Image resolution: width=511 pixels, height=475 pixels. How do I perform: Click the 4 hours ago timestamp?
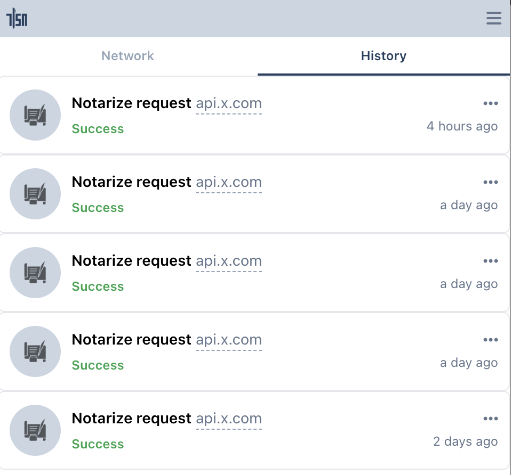[462, 126]
